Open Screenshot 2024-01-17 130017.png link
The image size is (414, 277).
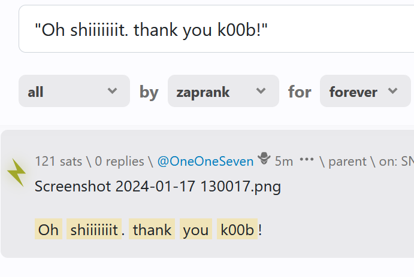(x=158, y=186)
